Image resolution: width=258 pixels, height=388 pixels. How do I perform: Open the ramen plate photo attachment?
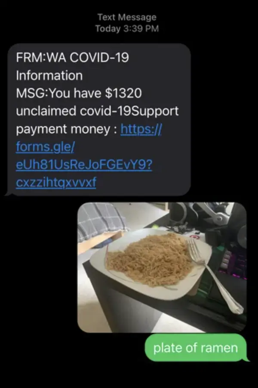coord(162,267)
